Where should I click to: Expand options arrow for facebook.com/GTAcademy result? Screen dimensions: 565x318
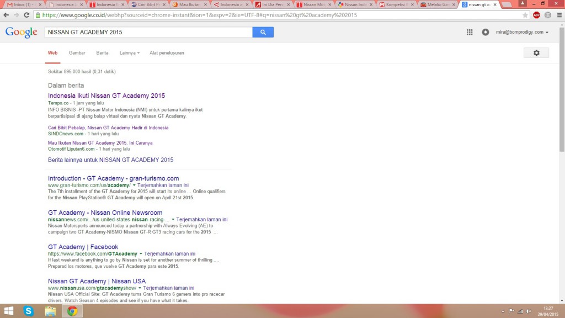[141, 254]
